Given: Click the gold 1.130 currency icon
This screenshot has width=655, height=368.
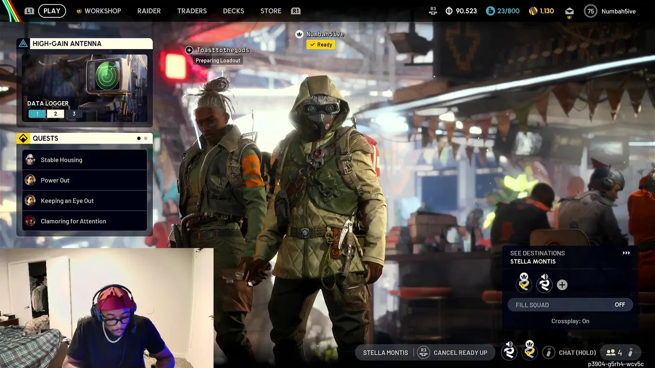Looking at the screenshot, I should pyautogui.click(x=533, y=11).
